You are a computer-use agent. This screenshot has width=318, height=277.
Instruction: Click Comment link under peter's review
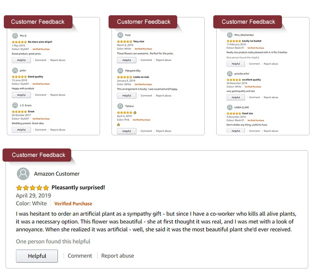pyautogui.click(x=41, y=95)
